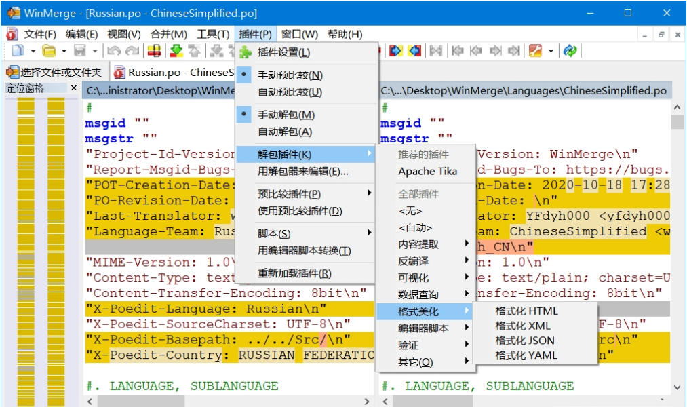Expand the 预比较插件(P) submenu
687x407 pixels.
tap(305, 193)
